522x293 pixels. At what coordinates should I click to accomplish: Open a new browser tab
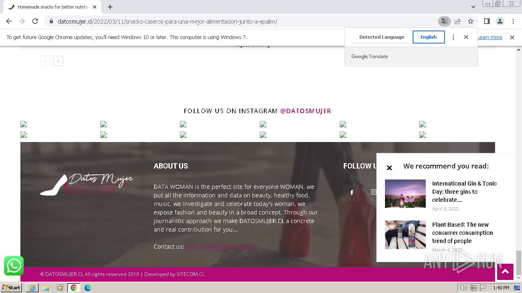110,7
